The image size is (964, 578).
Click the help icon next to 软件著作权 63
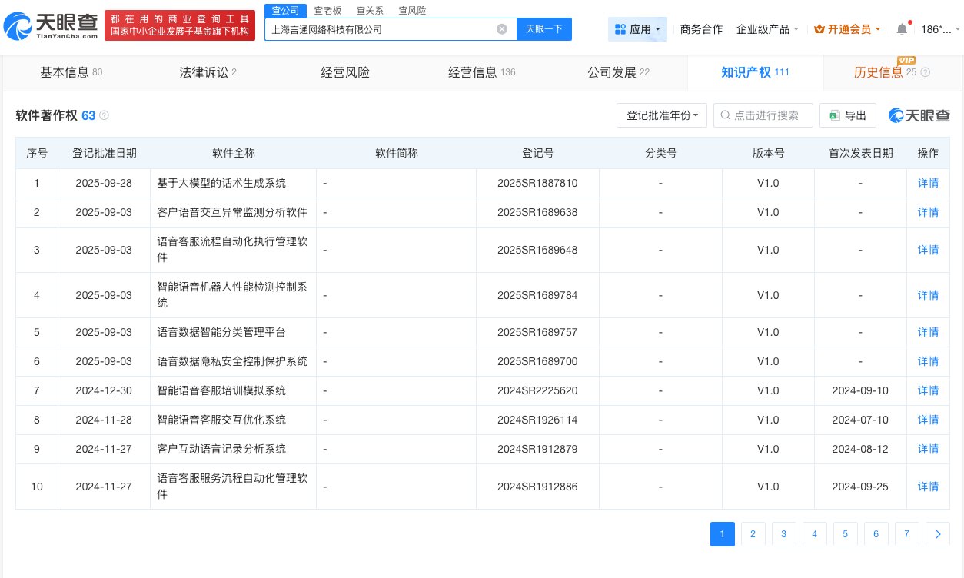click(x=104, y=115)
